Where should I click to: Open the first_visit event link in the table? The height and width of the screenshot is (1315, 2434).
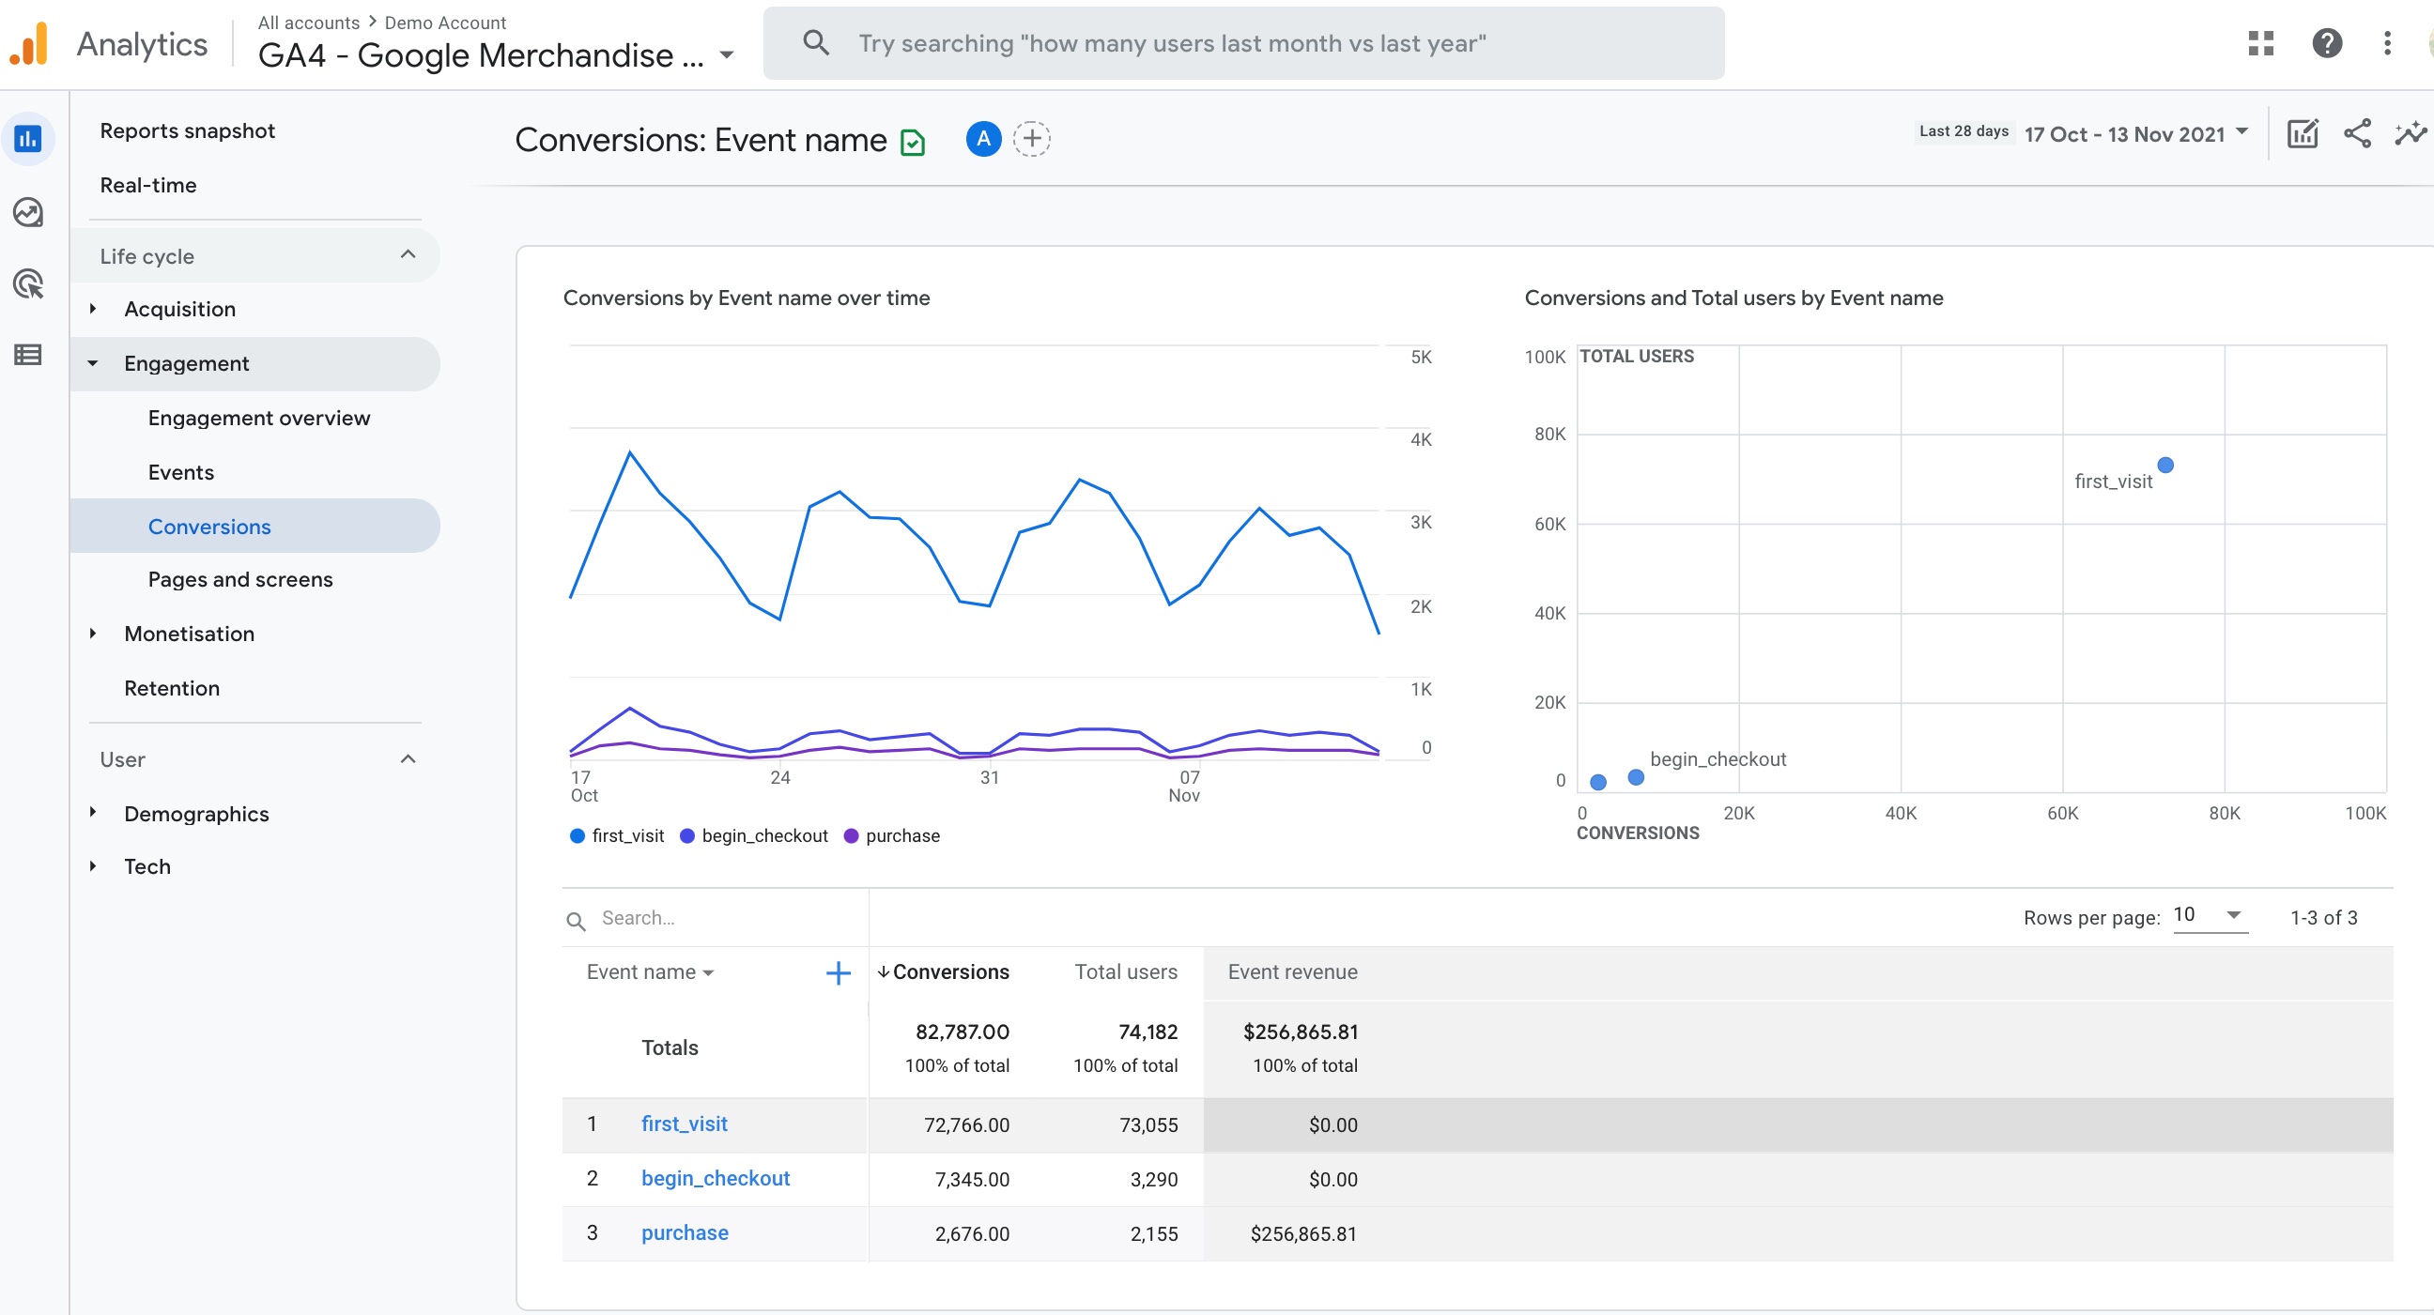[684, 1124]
